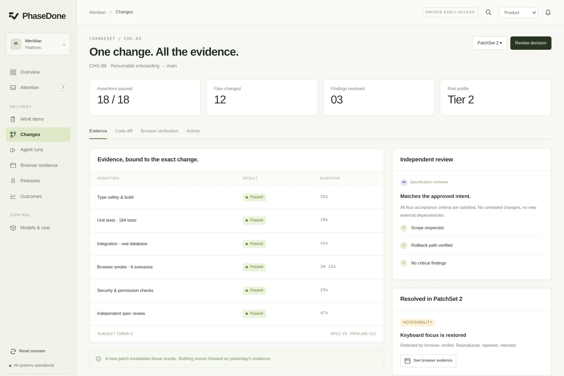Click the shield icon in patch notice
Screen dimensions: 564x376
98,359
